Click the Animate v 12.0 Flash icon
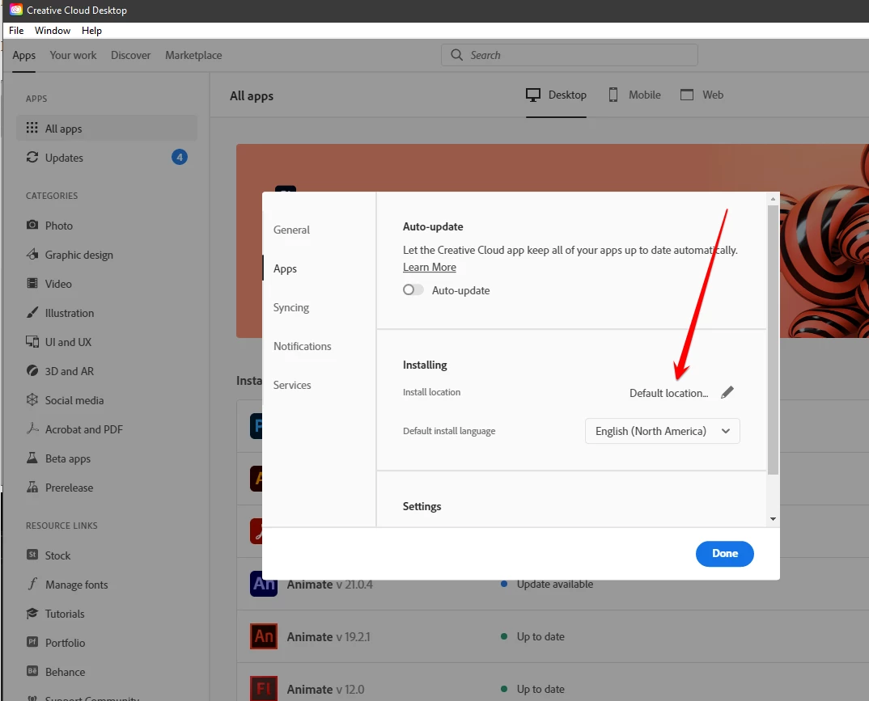 point(264,688)
